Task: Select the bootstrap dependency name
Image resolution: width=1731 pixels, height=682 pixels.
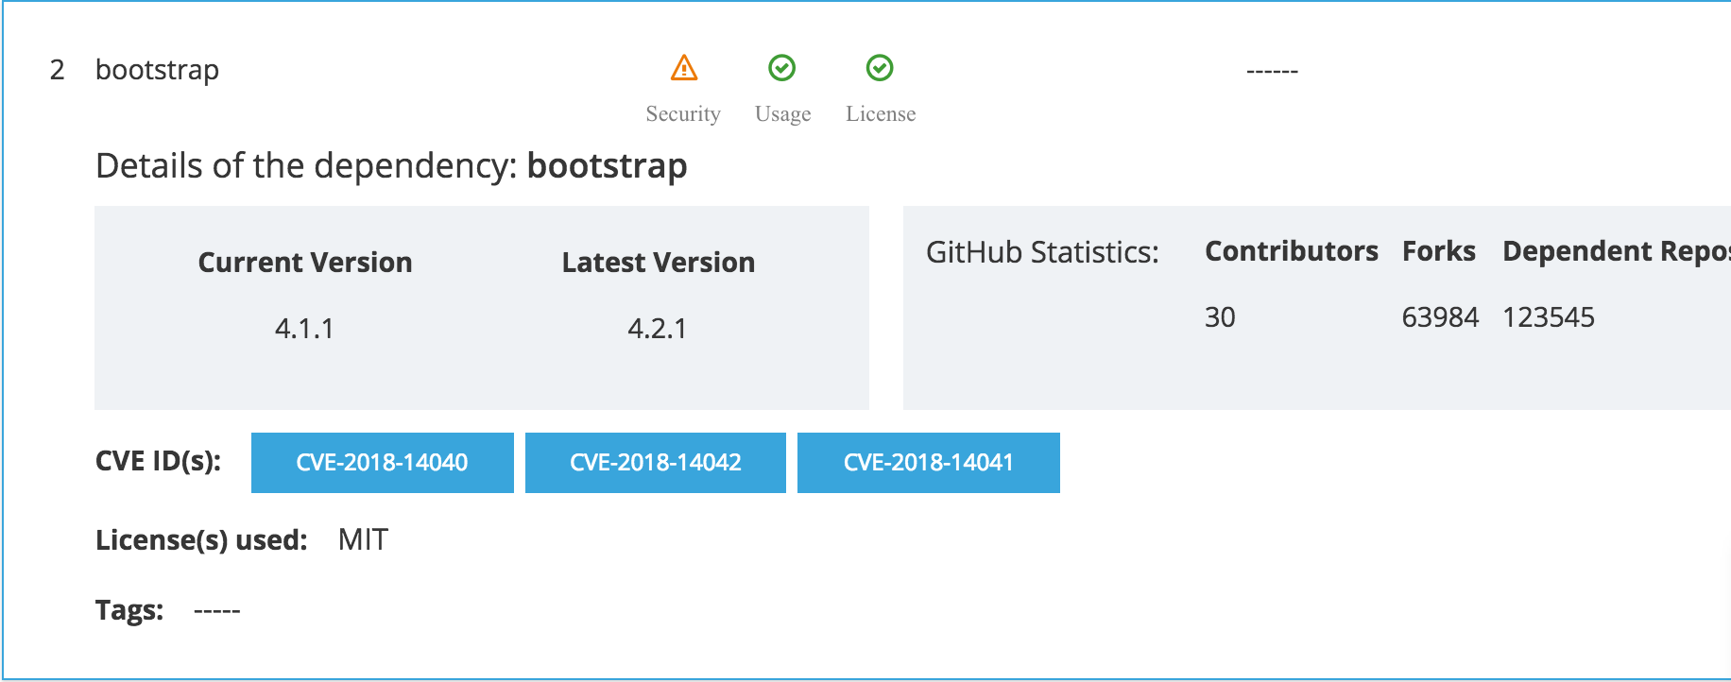Action: coord(158,71)
